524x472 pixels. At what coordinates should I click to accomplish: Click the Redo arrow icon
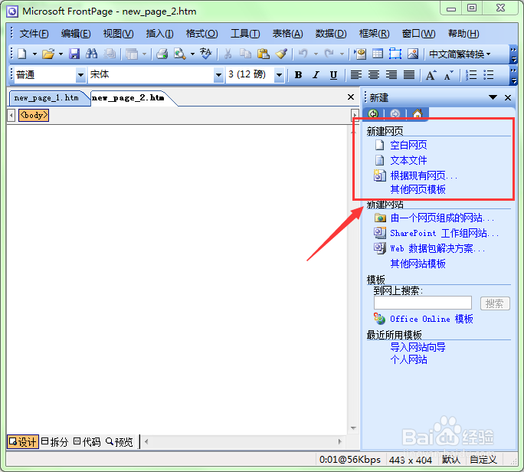(x=329, y=54)
